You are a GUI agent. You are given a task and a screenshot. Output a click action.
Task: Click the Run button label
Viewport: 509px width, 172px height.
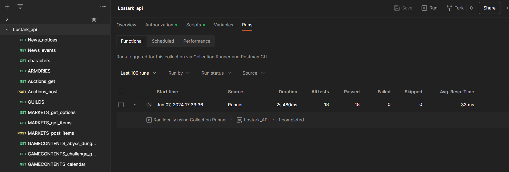coord(433,8)
